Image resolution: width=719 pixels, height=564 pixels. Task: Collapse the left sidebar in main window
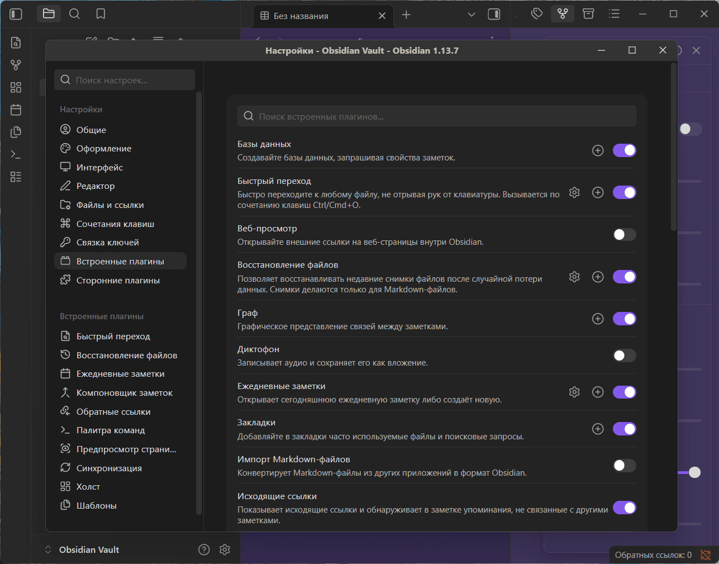coord(16,14)
